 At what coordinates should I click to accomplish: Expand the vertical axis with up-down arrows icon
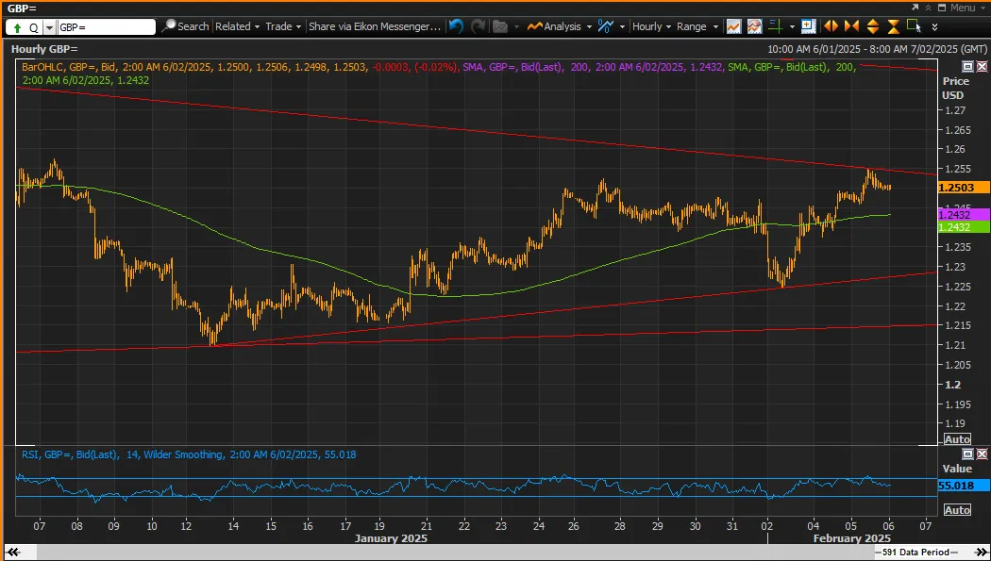point(873,26)
